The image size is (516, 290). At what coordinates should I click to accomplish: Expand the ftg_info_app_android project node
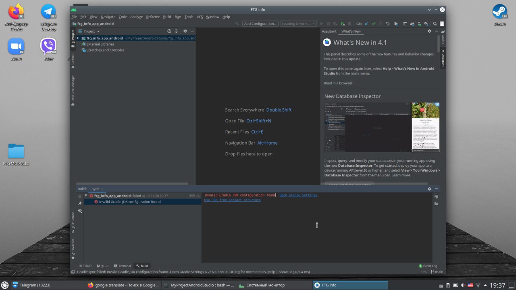[x=78, y=38]
